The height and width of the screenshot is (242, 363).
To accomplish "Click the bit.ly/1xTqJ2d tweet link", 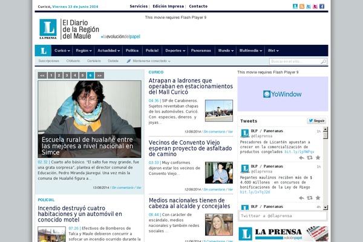I will (255, 192).
